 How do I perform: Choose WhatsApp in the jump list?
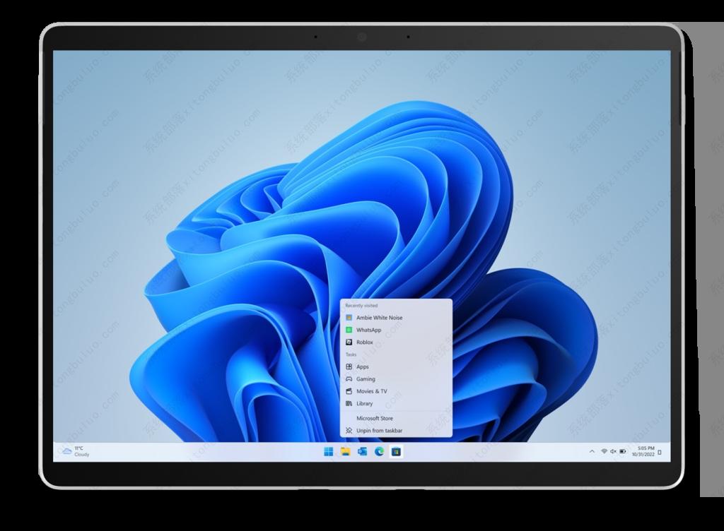[x=368, y=330]
